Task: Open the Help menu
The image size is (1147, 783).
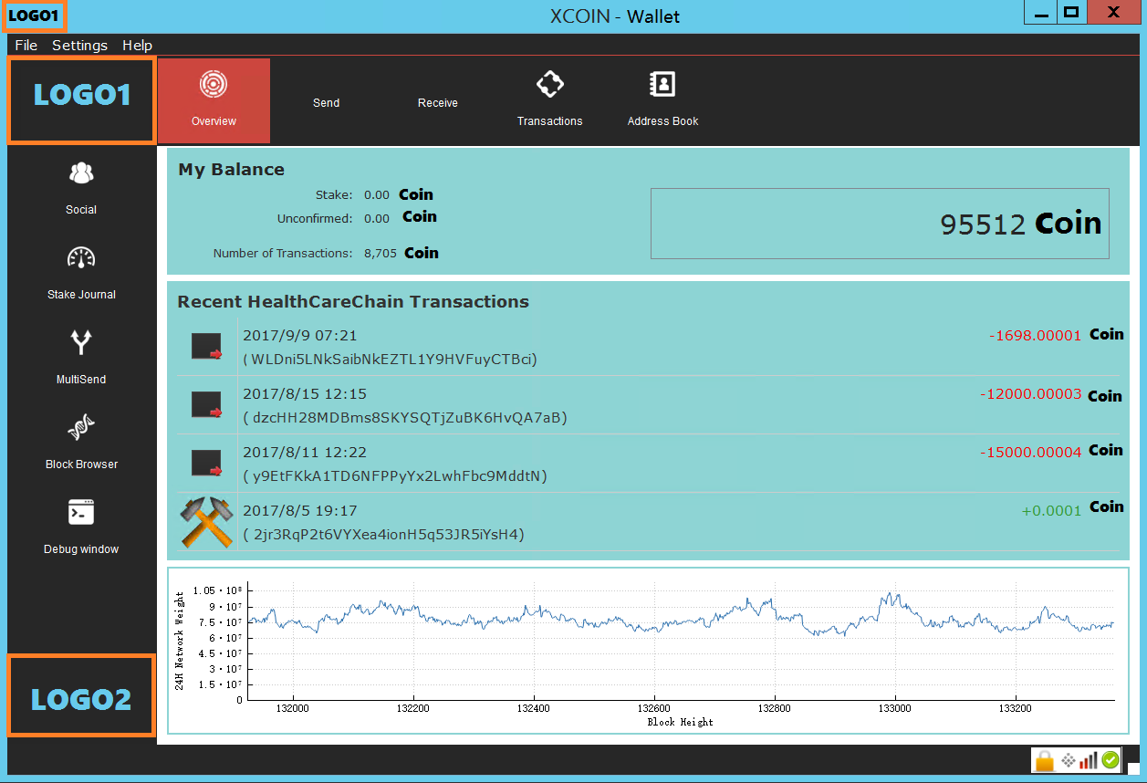Action: pyautogui.click(x=137, y=45)
